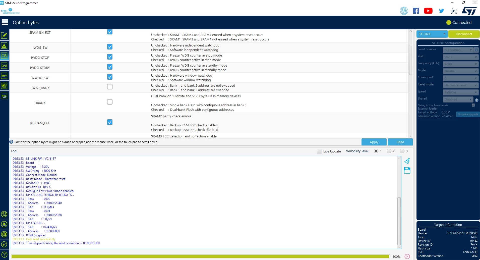The height and width of the screenshot is (260, 480).
Task: Enable the Live Update checkbox
Action: pyautogui.click(x=319, y=151)
